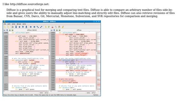This screenshot has height=103, width=183.
Task: Click the green Redo arrow icon
Action: [x=49, y=27]
